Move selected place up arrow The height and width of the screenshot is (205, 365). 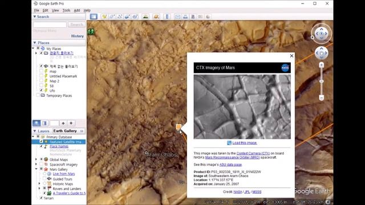[x=63, y=123]
